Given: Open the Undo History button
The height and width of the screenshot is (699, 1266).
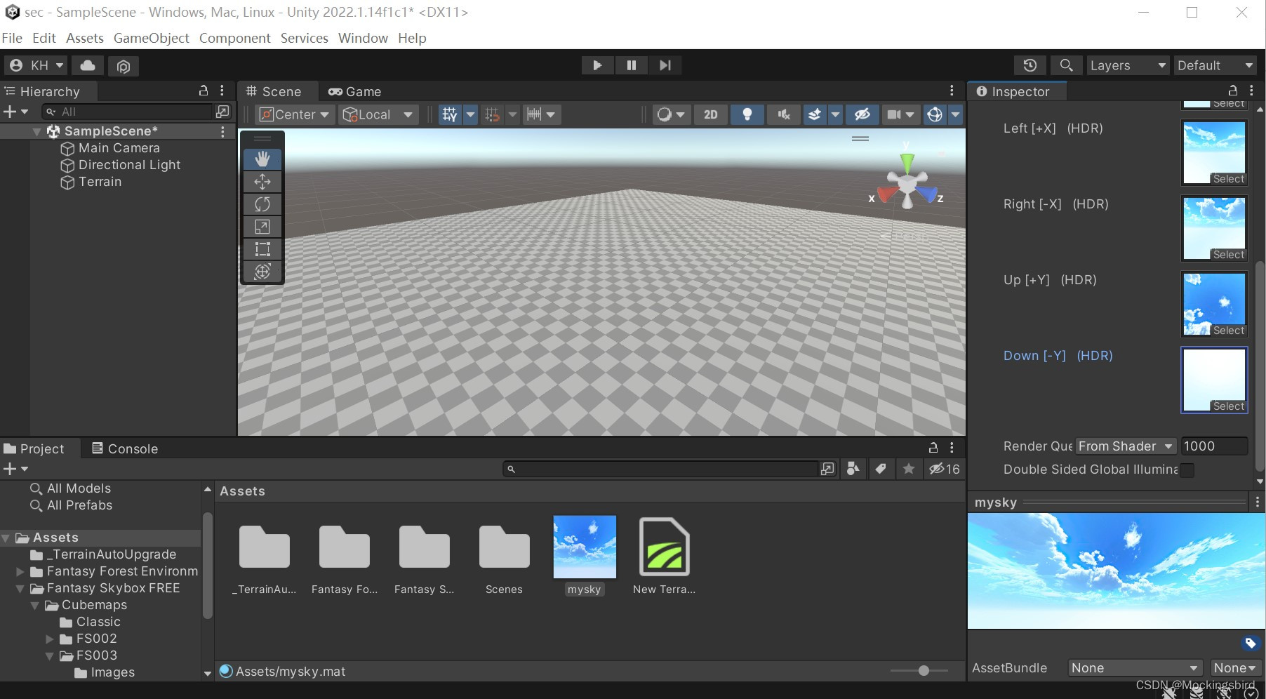Looking at the screenshot, I should click(x=1030, y=65).
